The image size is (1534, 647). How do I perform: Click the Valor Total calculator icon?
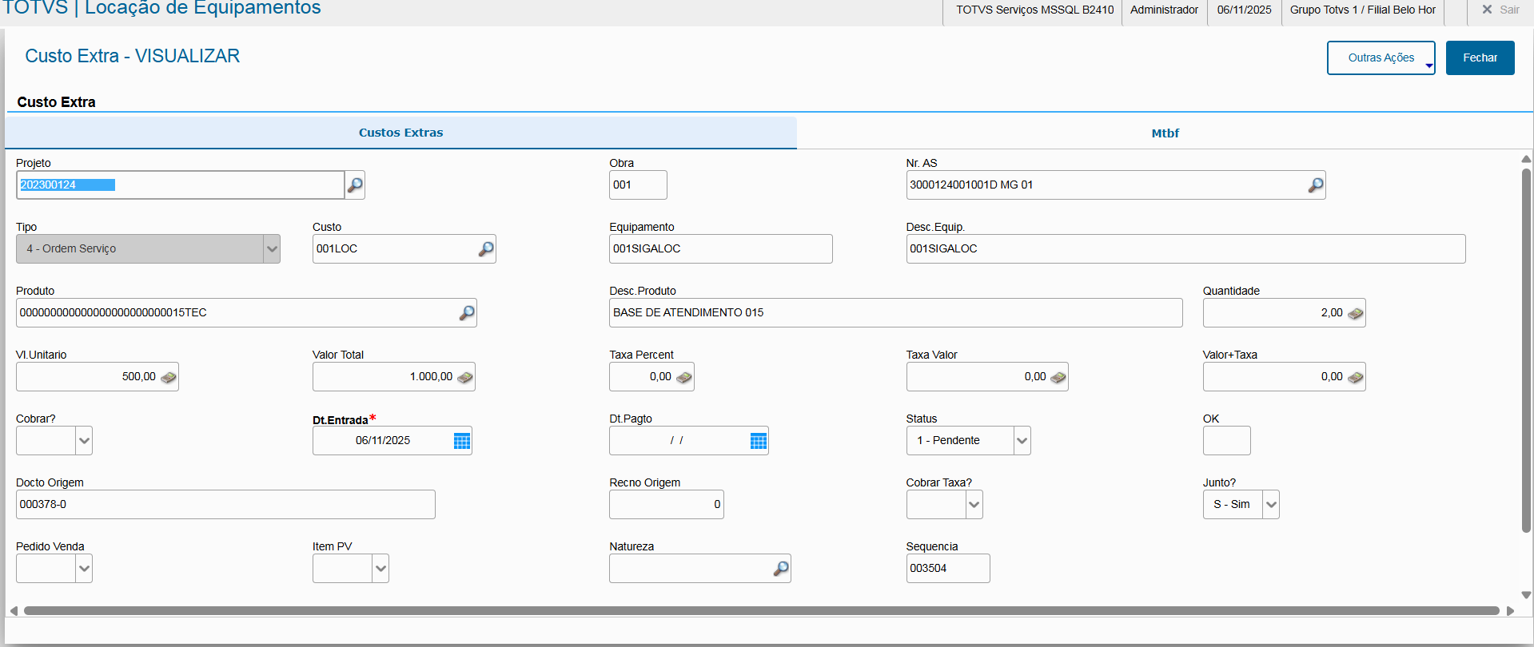(464, 377)
